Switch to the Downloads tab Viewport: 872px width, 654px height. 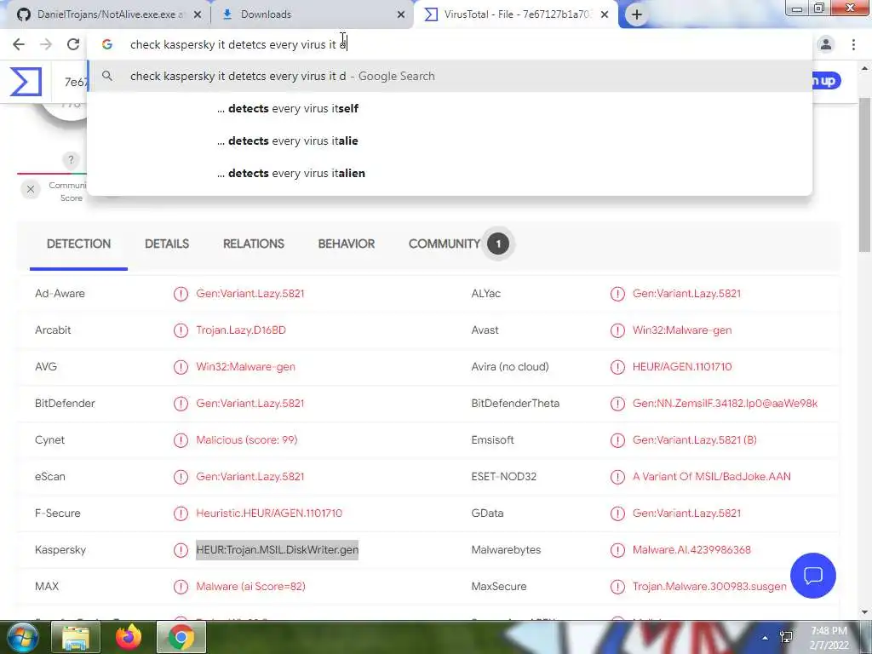pos(266,14)
